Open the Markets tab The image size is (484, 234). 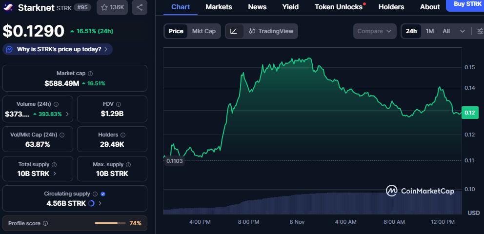pos(219,7)
